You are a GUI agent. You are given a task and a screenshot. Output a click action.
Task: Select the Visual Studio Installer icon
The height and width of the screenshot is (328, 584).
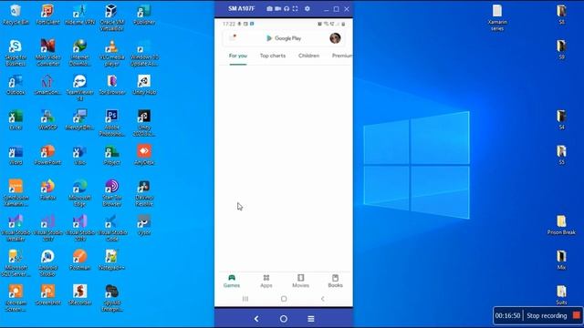pyautogui.click(x=16, y=228)
